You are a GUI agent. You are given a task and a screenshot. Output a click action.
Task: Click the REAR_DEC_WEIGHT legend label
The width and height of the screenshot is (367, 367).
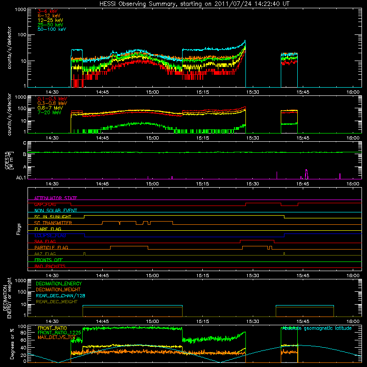click(56, 302)
